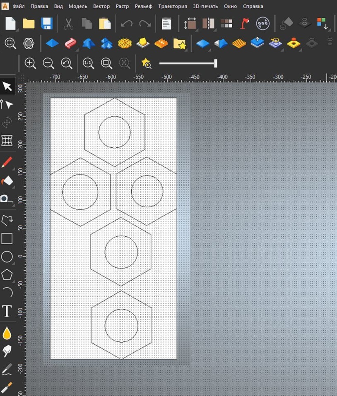Click the Zoom In magnifier icon
This screenshot has height=396, width=337.
click(30, 63)
